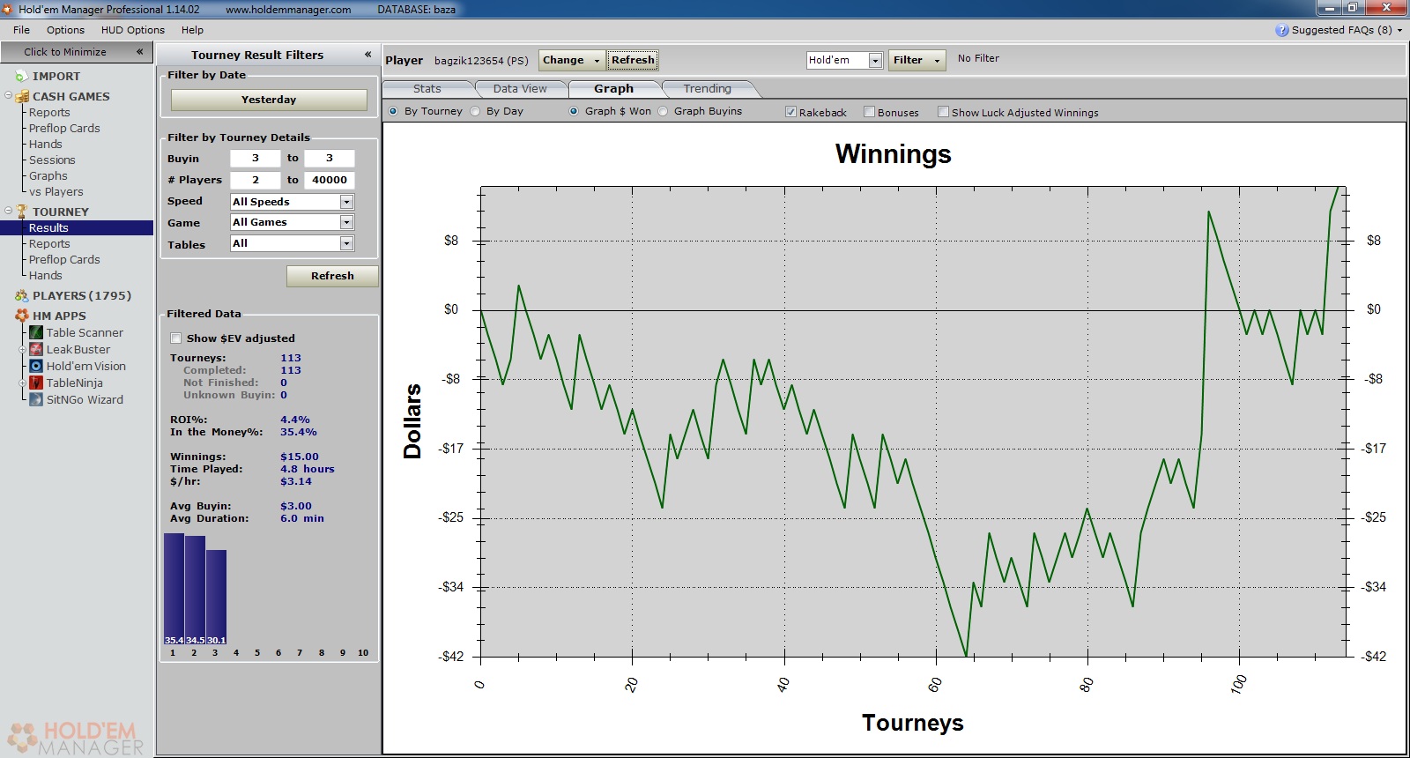1410x758 pixels.
Task: Click the Table Scanner icon
Action: coord(36,332)
